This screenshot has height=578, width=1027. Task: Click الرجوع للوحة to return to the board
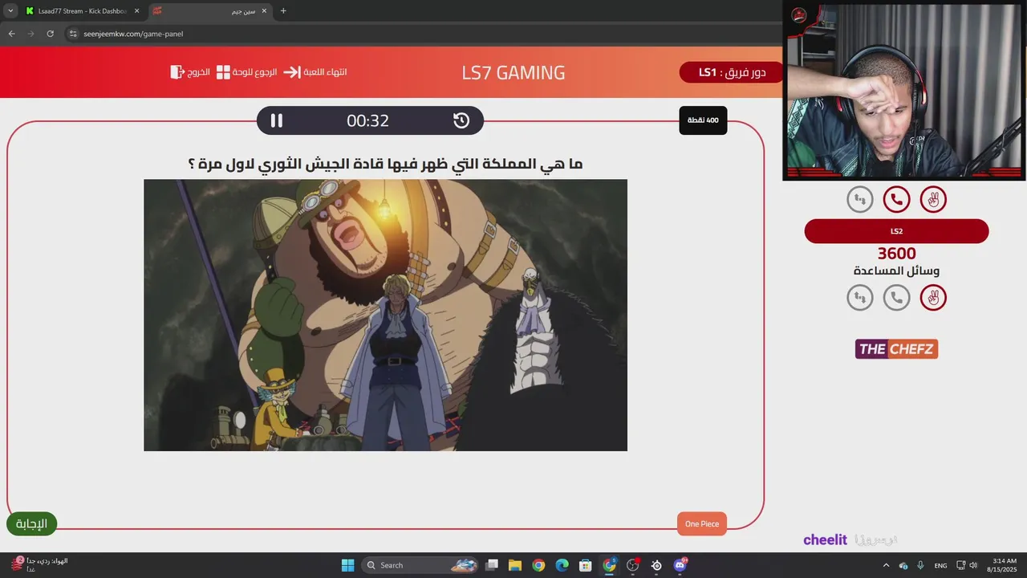coord(255,72)
